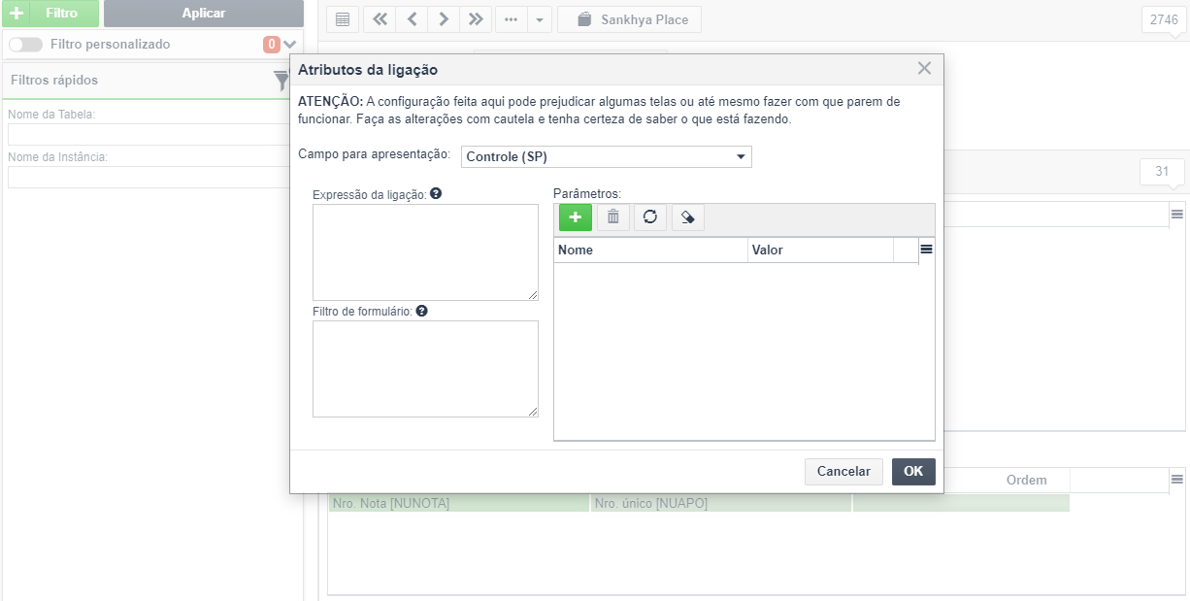Refresh the parameters list

point(649,217)
